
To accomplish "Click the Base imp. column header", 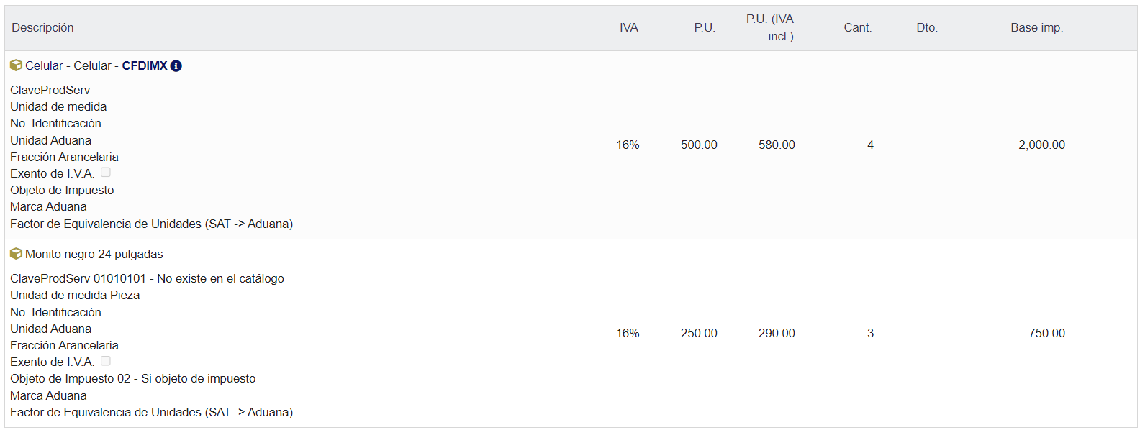I will [1036, 28].
